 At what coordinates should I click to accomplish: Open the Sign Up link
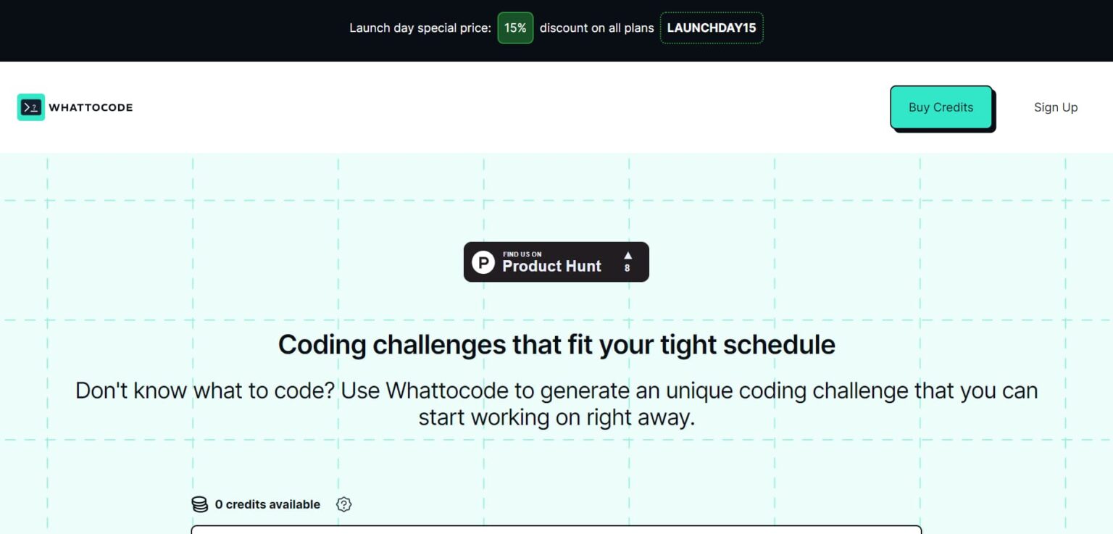[1055, 107]
